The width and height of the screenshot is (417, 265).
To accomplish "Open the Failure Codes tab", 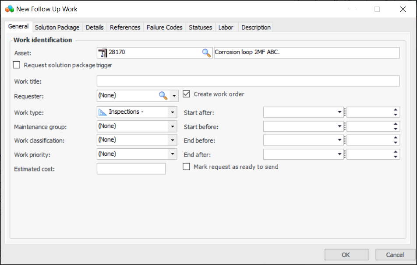I will coord(164,27).
